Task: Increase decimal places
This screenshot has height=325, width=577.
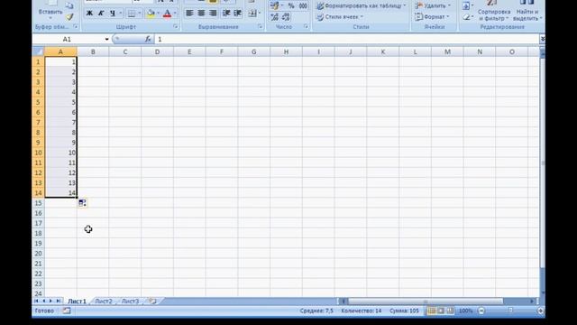Action: [274, 16]
